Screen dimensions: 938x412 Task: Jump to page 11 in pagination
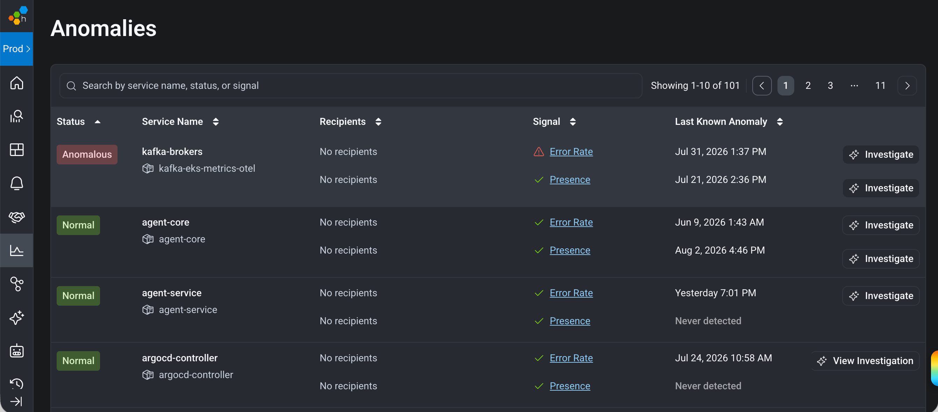click(880, 86)
